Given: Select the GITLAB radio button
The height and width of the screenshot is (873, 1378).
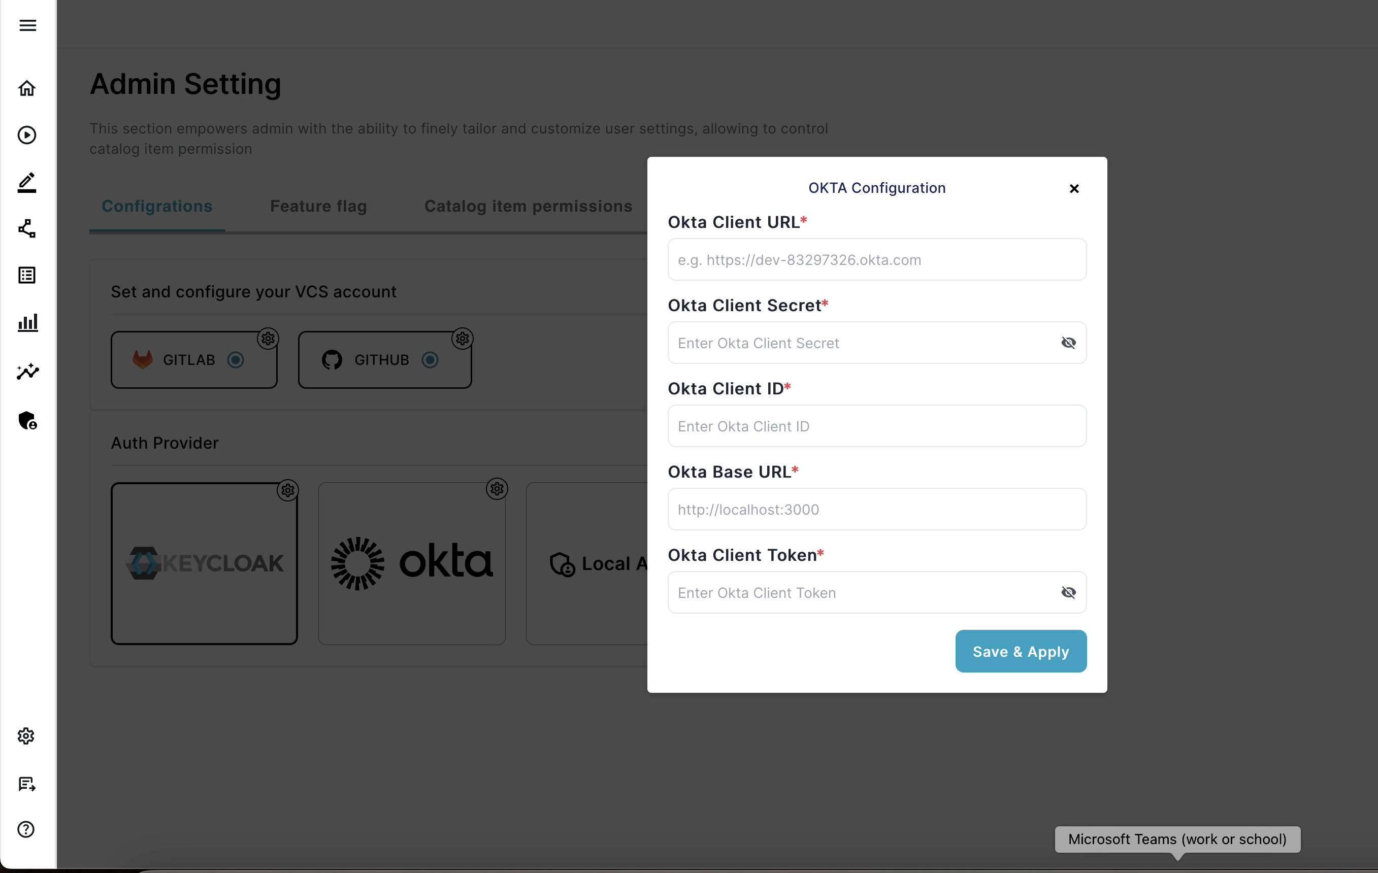Looking at the screenshot, I should (235, 360).
